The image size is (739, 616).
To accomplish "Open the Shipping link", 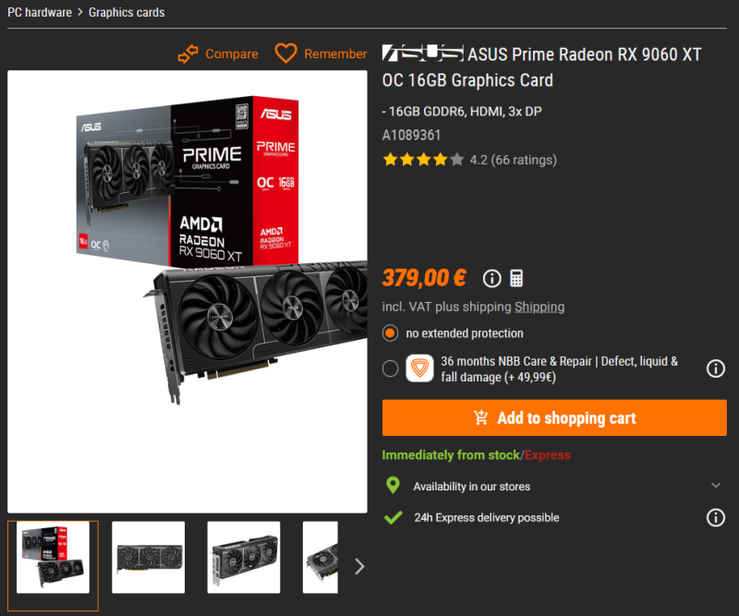I will [x=539, y=307].
